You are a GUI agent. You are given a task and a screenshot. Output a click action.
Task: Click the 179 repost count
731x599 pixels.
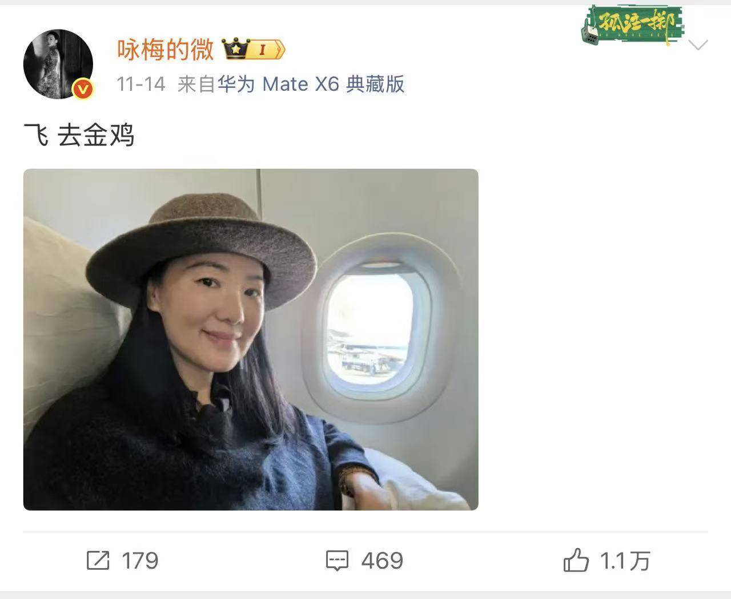(x=140, y=561)
